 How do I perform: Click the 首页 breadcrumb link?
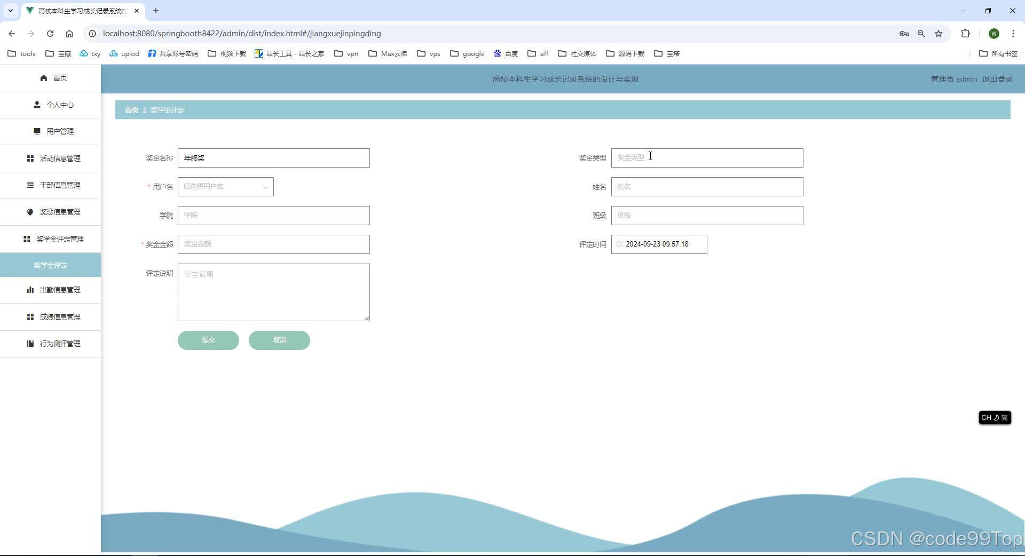(131, 110)
